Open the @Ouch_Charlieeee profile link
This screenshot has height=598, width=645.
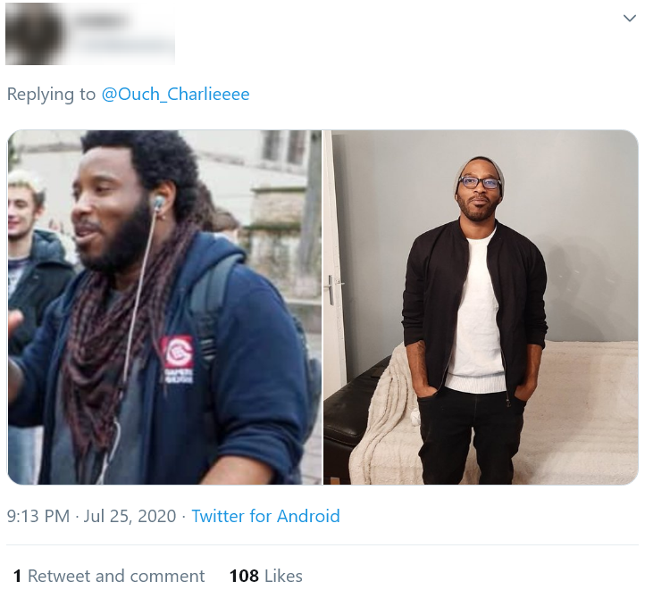(x=175, y=94)
